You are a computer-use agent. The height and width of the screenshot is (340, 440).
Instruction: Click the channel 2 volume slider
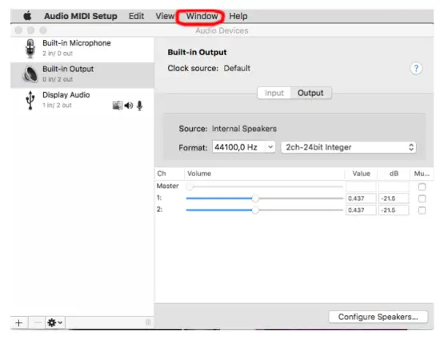(264, 210)
